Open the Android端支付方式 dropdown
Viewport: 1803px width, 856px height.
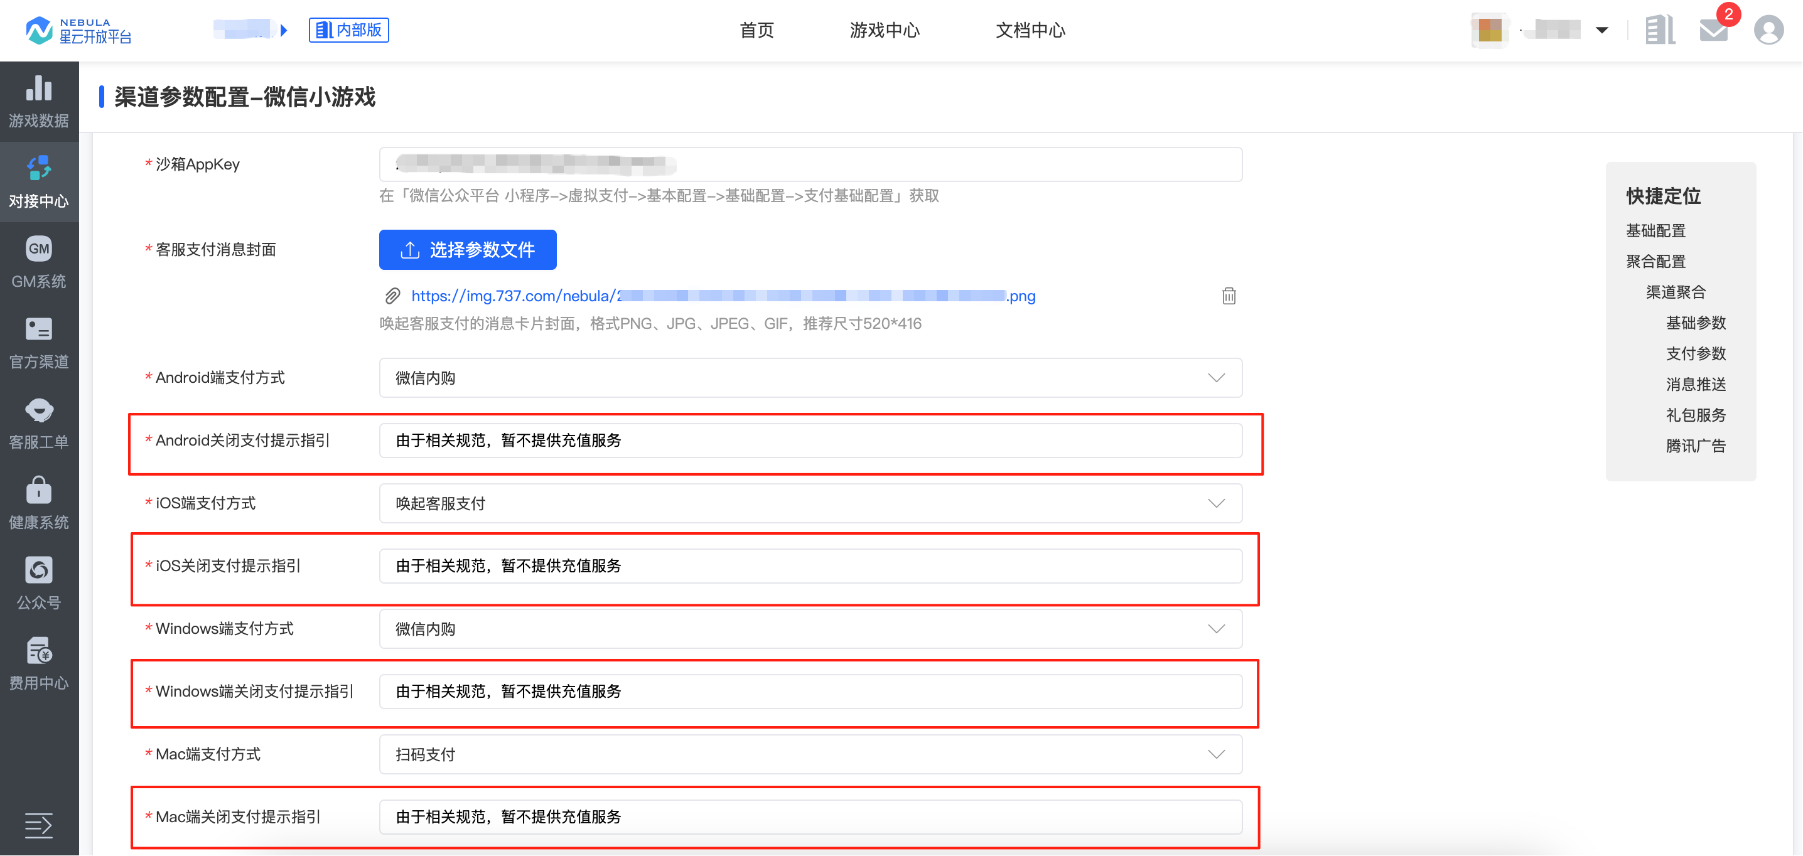tap(810, 378)
